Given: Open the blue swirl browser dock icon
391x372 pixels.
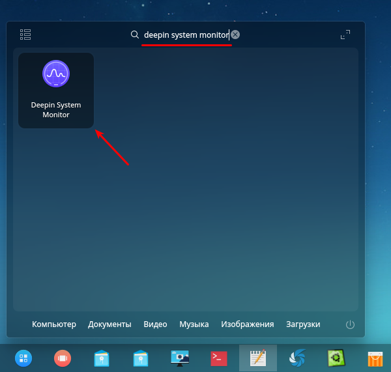Looking at the screenshot, I should point(297,358).
